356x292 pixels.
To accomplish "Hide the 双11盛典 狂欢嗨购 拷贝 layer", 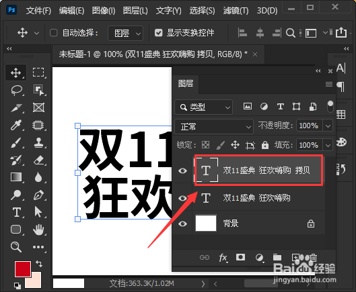I will coord(183,171).
